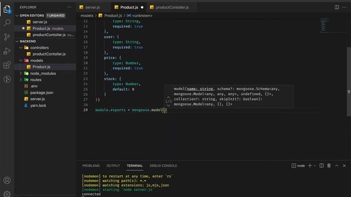Click 'user: {' on line 15
351x197 pixels.
[x=111, y=37]
